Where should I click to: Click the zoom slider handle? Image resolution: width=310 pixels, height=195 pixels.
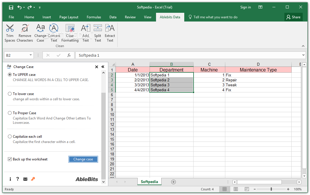(x=271, y=189)
